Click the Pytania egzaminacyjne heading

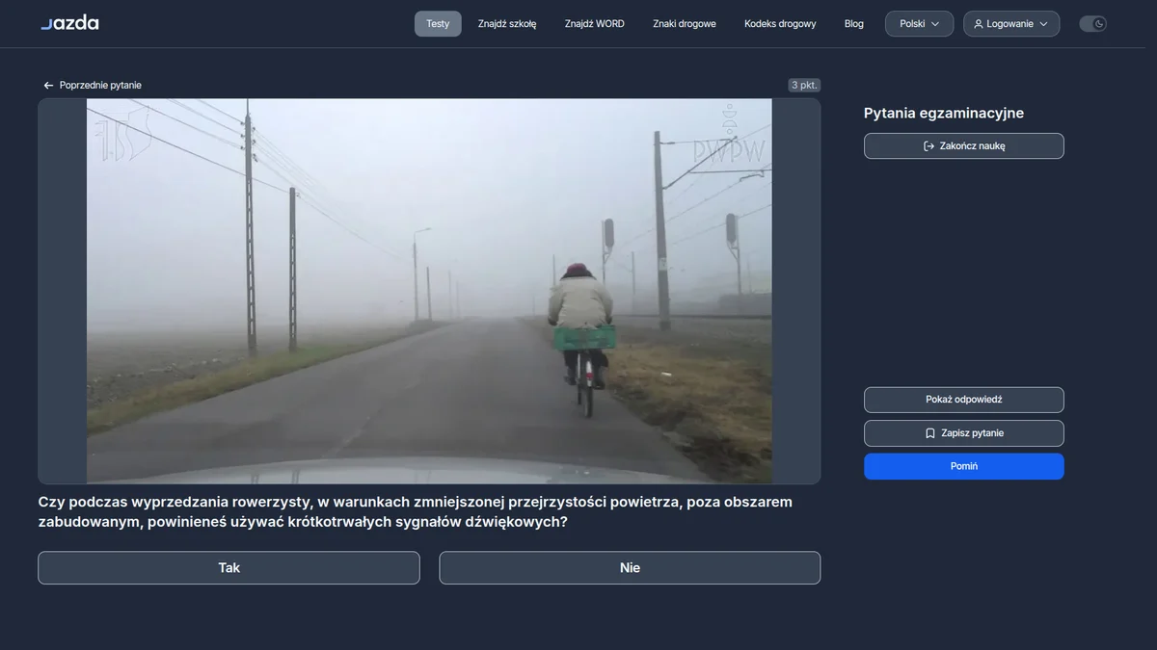[x=944, y=114]
